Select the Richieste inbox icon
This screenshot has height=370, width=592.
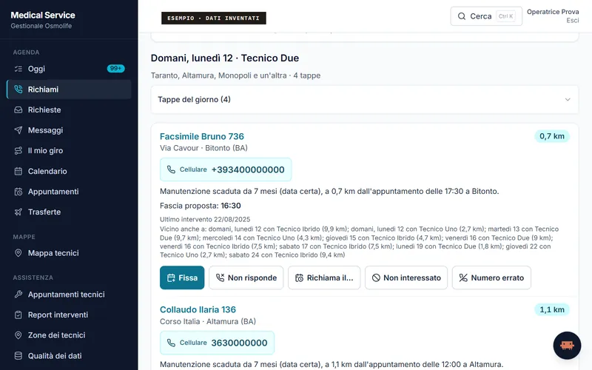pos(18,110)
